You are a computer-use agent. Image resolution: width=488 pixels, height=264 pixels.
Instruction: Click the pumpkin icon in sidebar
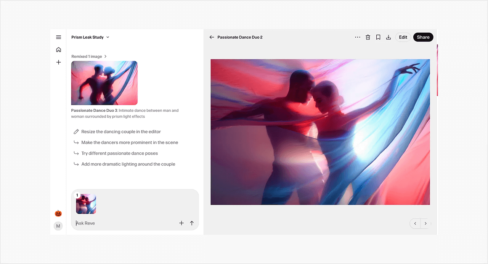tap(58, 213)
